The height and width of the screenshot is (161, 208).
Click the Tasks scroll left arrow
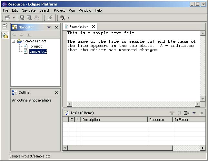[x=65, y=148]
